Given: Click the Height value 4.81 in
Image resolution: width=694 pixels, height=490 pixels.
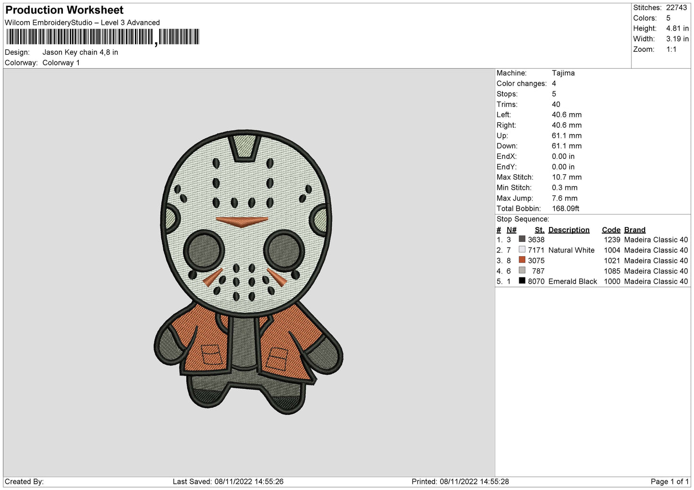Looking at the screenshot, I should tap(677, 29).
